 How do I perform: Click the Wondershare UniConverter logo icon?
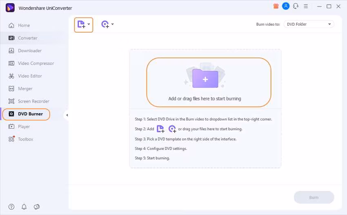(10, 8)
